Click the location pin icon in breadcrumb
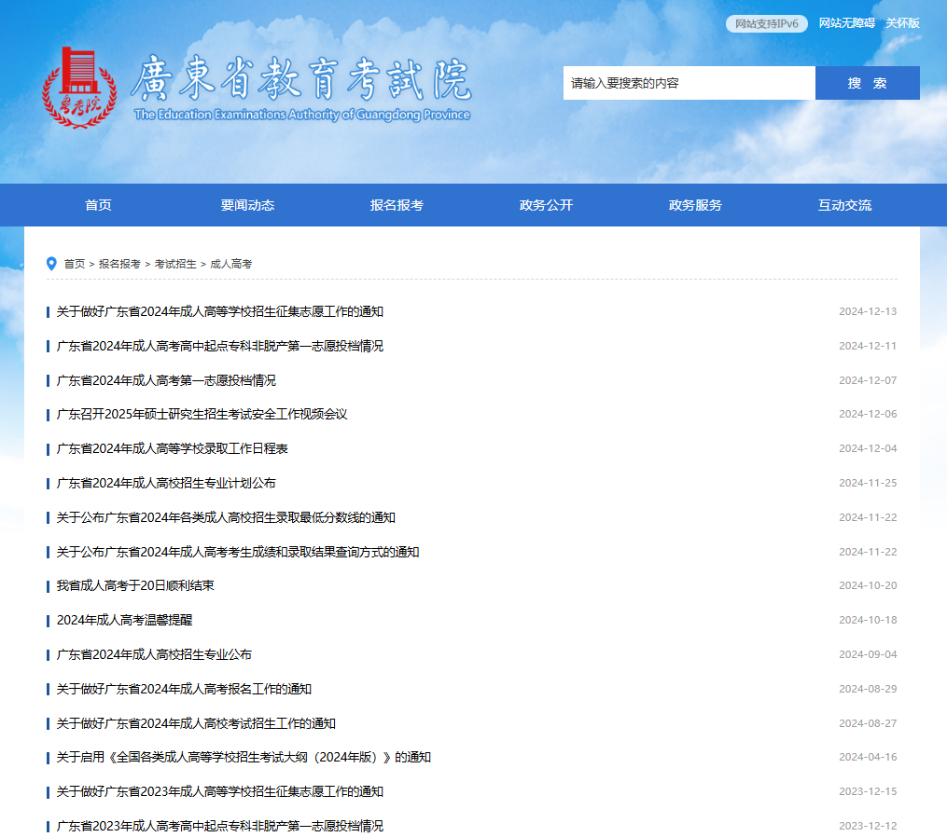 point(52,264)
